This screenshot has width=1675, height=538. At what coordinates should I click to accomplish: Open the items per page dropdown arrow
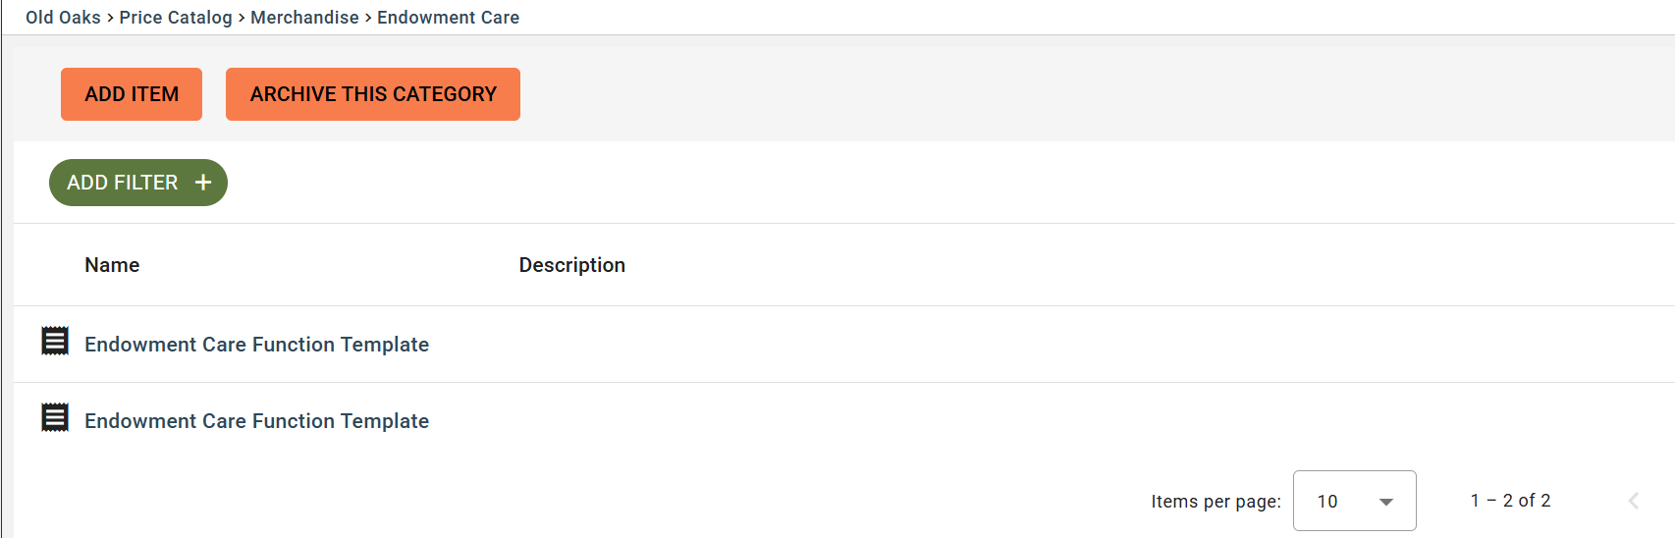[1386, 502]
